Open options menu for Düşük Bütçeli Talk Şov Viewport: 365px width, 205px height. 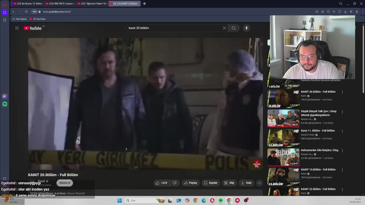342,112
